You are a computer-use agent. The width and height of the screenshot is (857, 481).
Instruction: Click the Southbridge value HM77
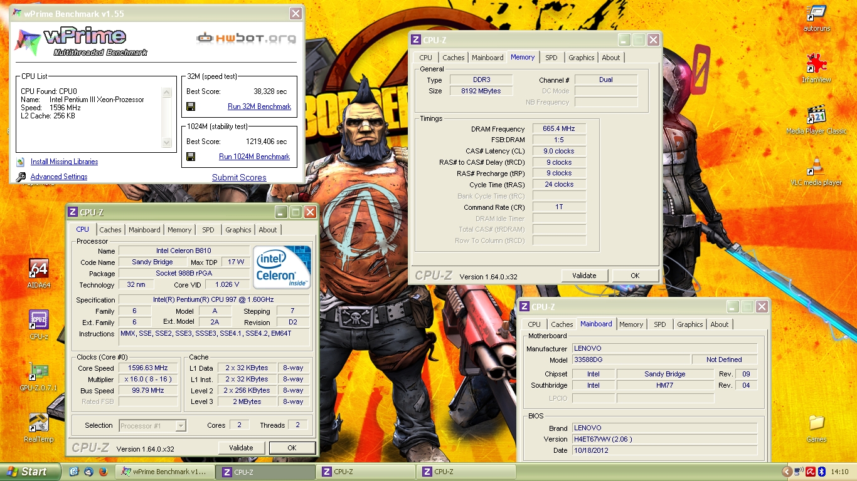[x=665, y=385]
